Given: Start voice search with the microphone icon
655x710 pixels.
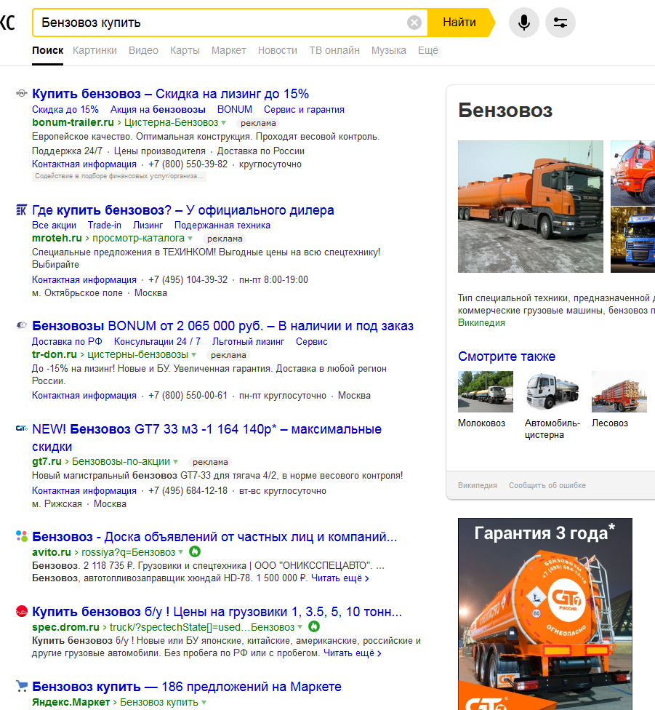Looking at the screenshot, I should (524, 22).
